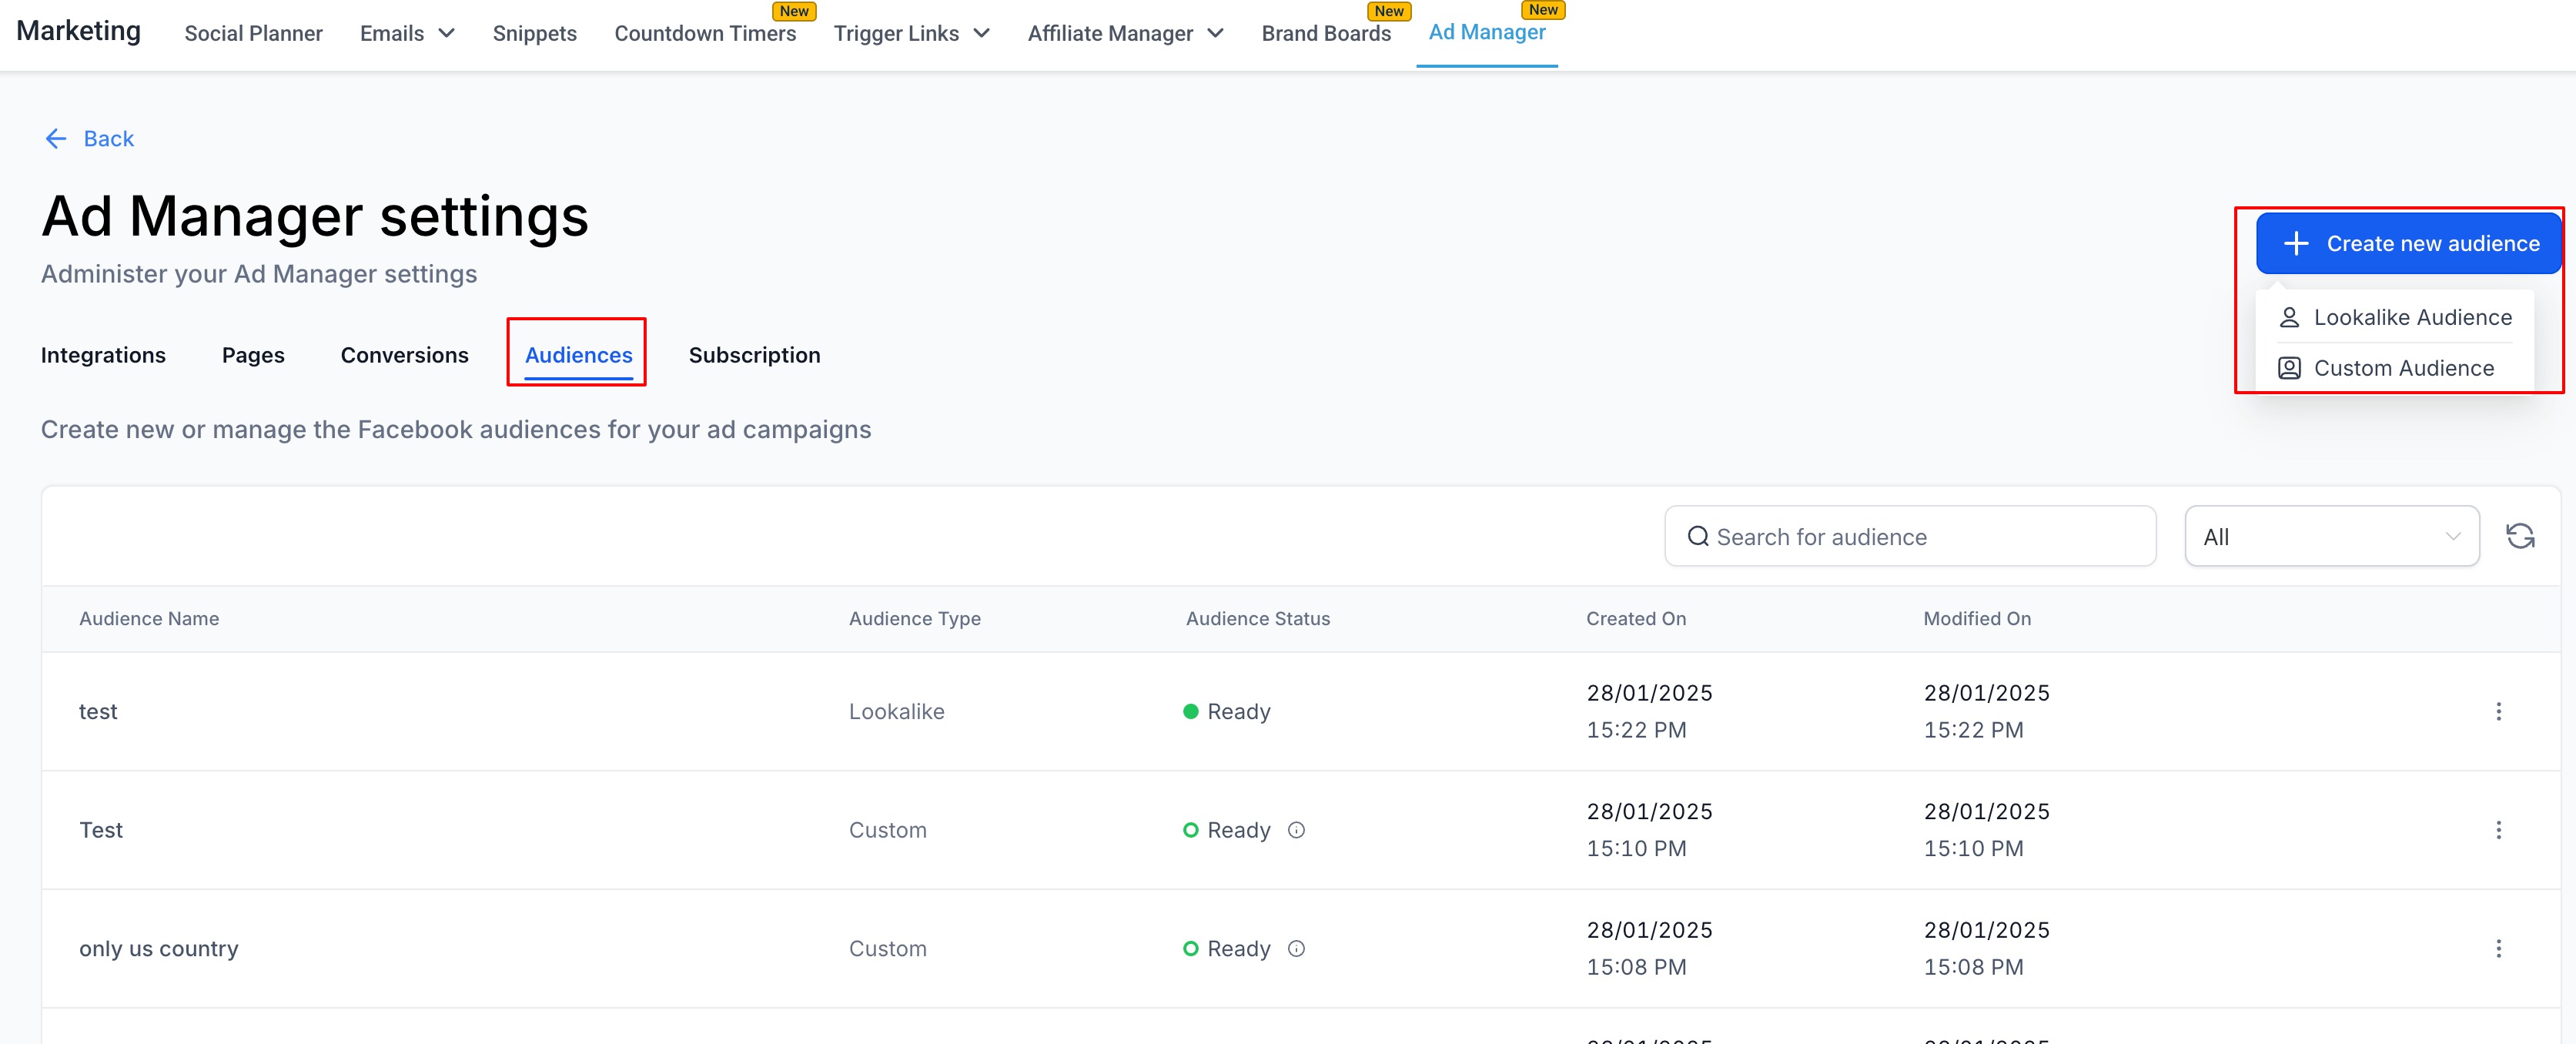Open the 'All' audience filter dropdown
The height and width of the screenshot is (1044, 2576).
2331,537
